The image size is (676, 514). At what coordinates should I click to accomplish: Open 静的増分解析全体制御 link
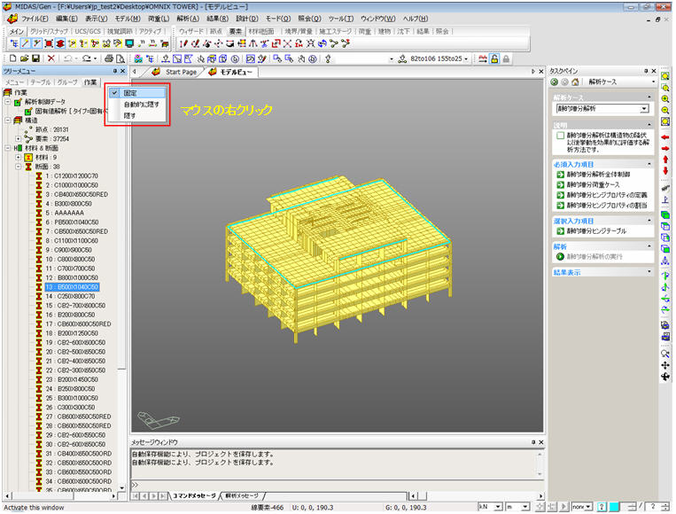[x=598, y=175]
